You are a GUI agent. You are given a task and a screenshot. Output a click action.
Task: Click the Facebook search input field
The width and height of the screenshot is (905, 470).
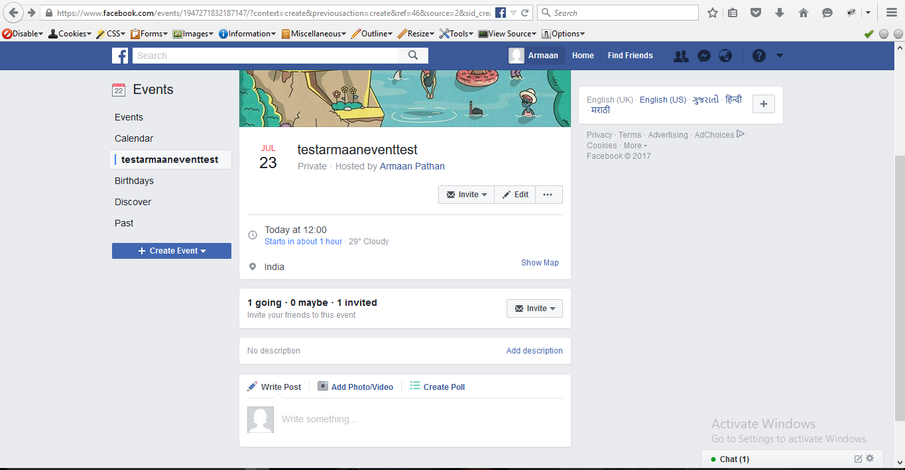(265, 56)
